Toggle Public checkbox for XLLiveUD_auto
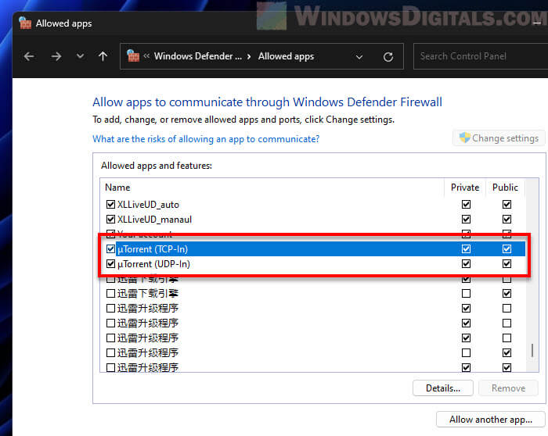This screenshot has width=548, height=436. 507,204
